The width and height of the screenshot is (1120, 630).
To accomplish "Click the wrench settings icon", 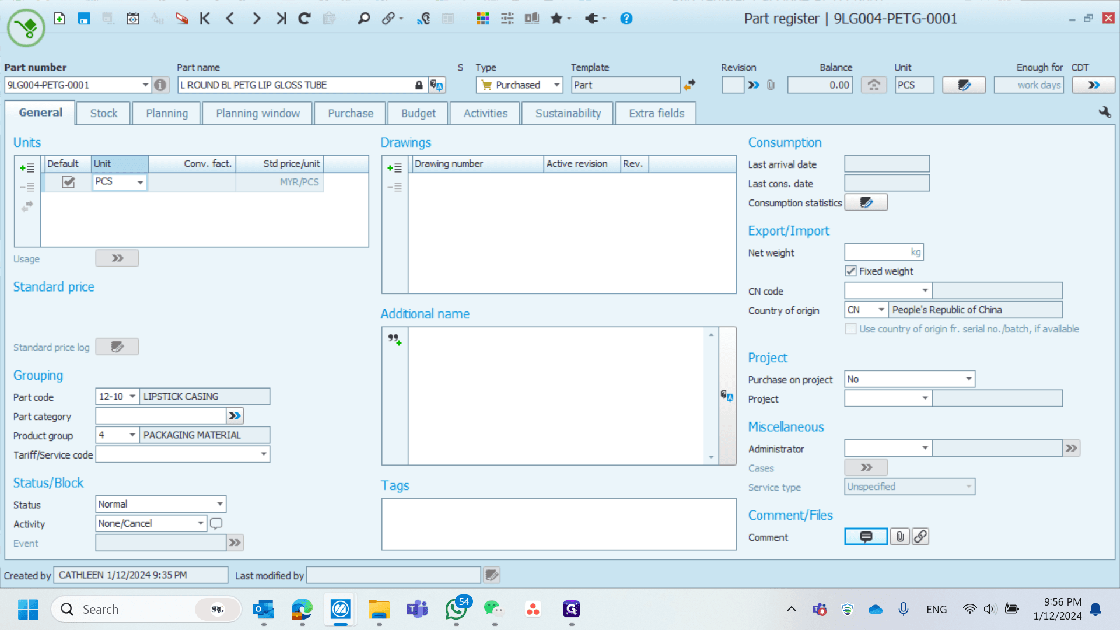I will pyautogui.click(x=1104, y=112).
